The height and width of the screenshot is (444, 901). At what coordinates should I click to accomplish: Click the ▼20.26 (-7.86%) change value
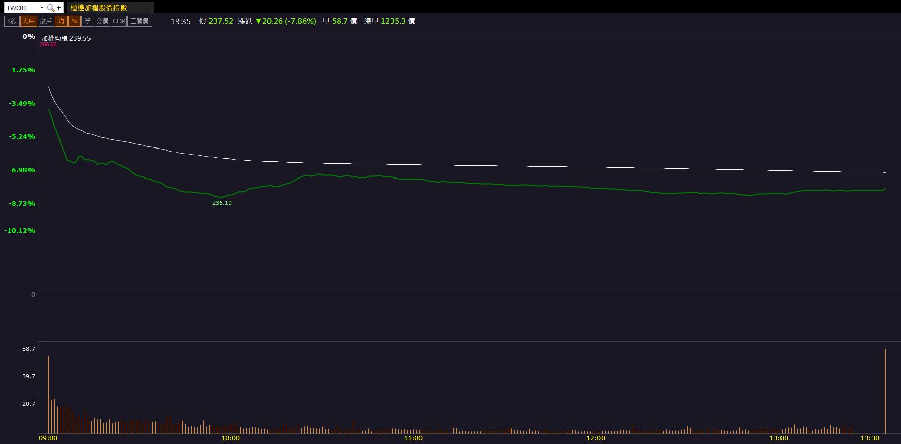286,21
